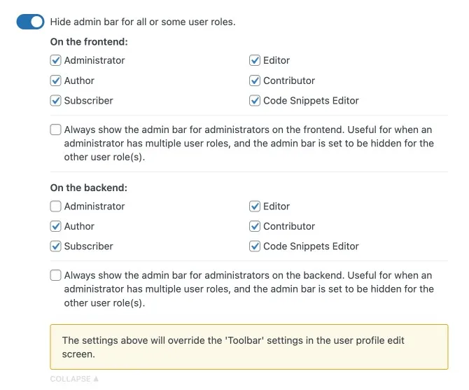Image resolution: width=469 pixels, height=390 pixels.
Task: Uncheck Subscriber in the backend roles
Action: tap(56, 246)
